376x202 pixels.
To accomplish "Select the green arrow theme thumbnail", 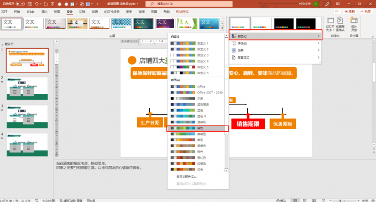I will click(x=187, y=23).
